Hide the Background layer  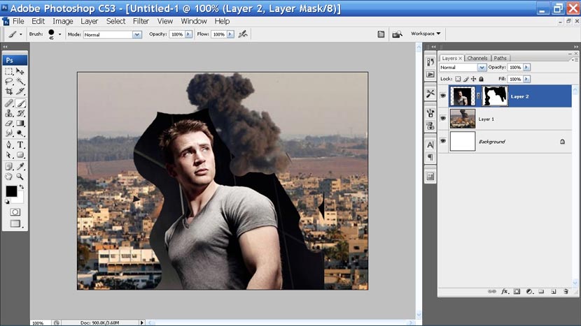click(x=443, y=142)
